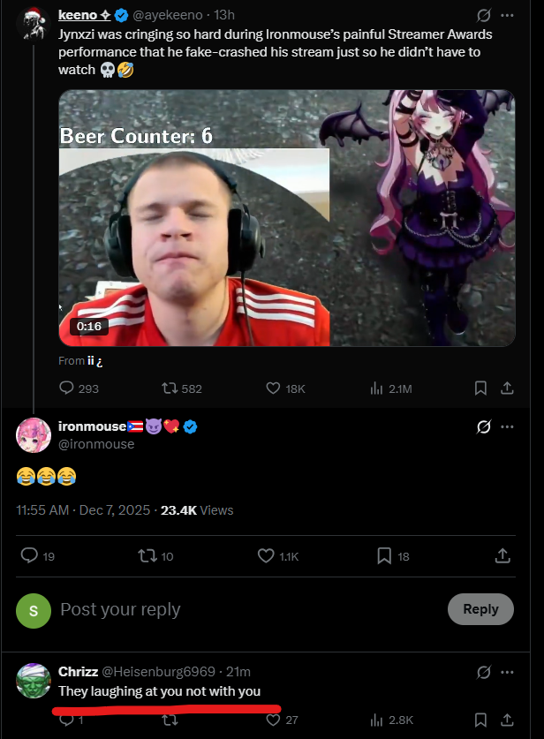Screen dimensions: 544x739
Task: Open more options on keeno's tweet
Action: point(507,15)
